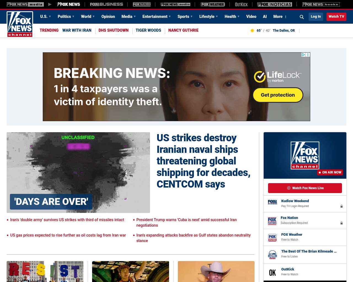This screenshot has width=353, height=282.
Task: Open the US strikes Iranian ships story thumbnail
Action: point(78,172)
